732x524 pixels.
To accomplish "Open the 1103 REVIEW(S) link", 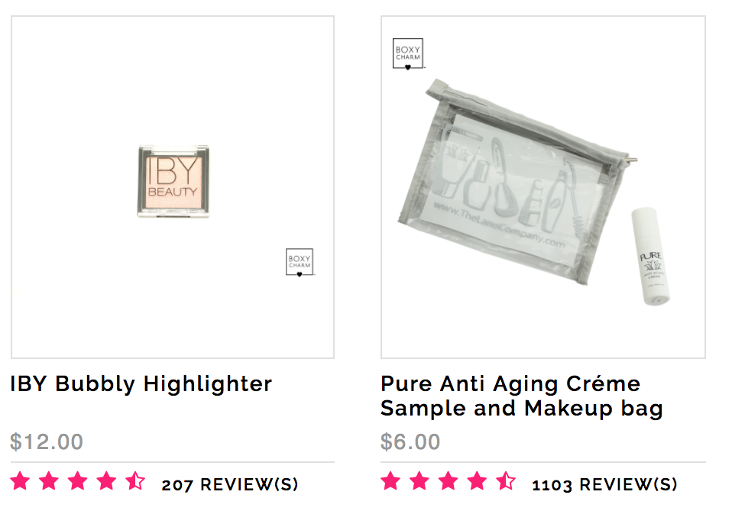I will click(604, 484).
